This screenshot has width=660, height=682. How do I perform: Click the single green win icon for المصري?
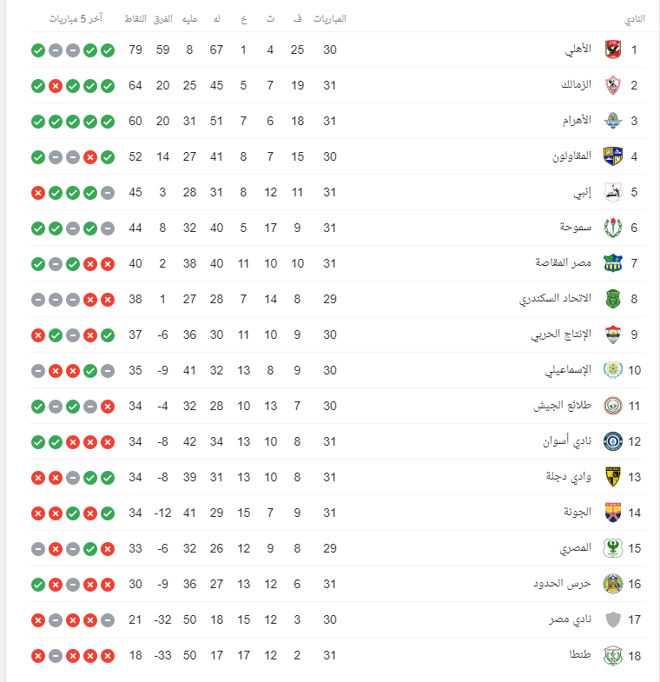tap(89, 548)
